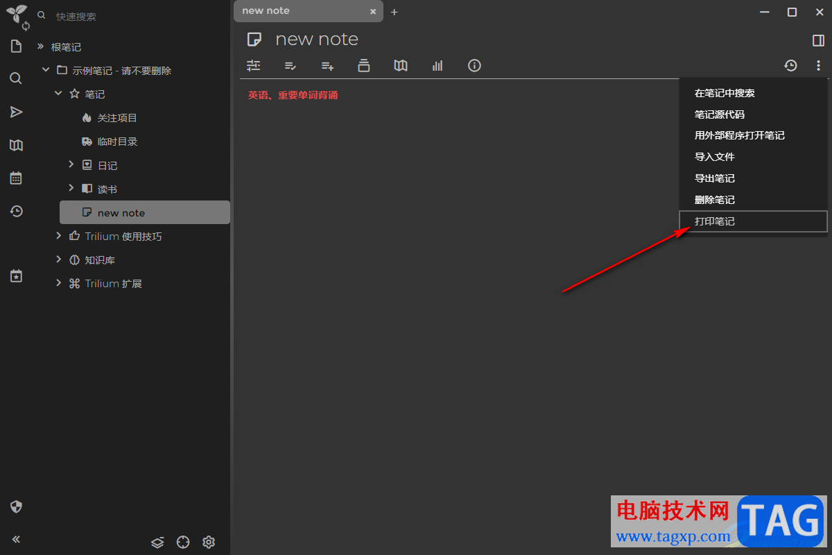The image size is (832, 555).
Task: Click the note type icon beside title
Action: (x=254, y=40)
